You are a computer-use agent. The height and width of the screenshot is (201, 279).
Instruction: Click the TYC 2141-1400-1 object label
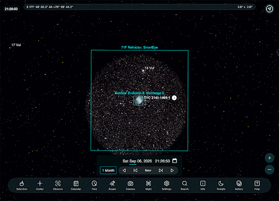click(157, 98)
